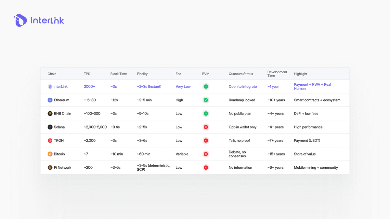This screenshot has height=219, width=390.
Task: Click the No public plan status
Action: 240,114
